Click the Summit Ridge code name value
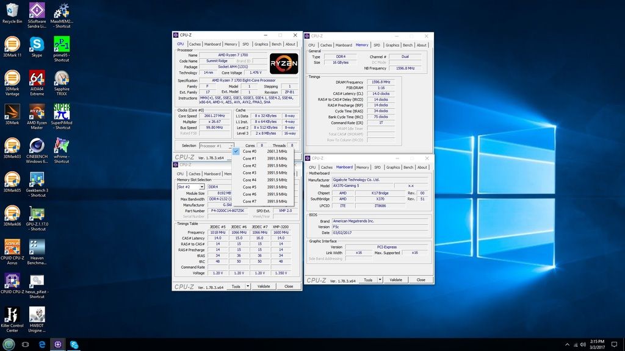 click(x=217, y=61)
